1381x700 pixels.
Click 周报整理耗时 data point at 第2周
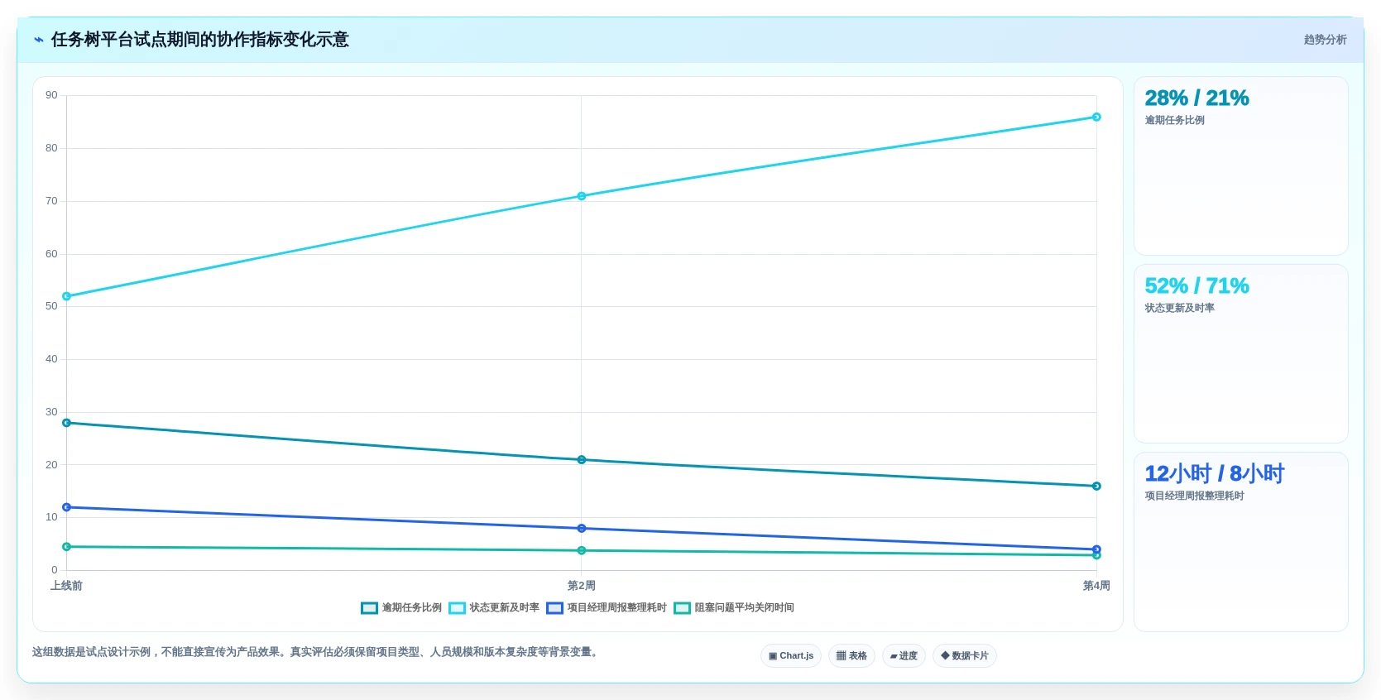582,529
